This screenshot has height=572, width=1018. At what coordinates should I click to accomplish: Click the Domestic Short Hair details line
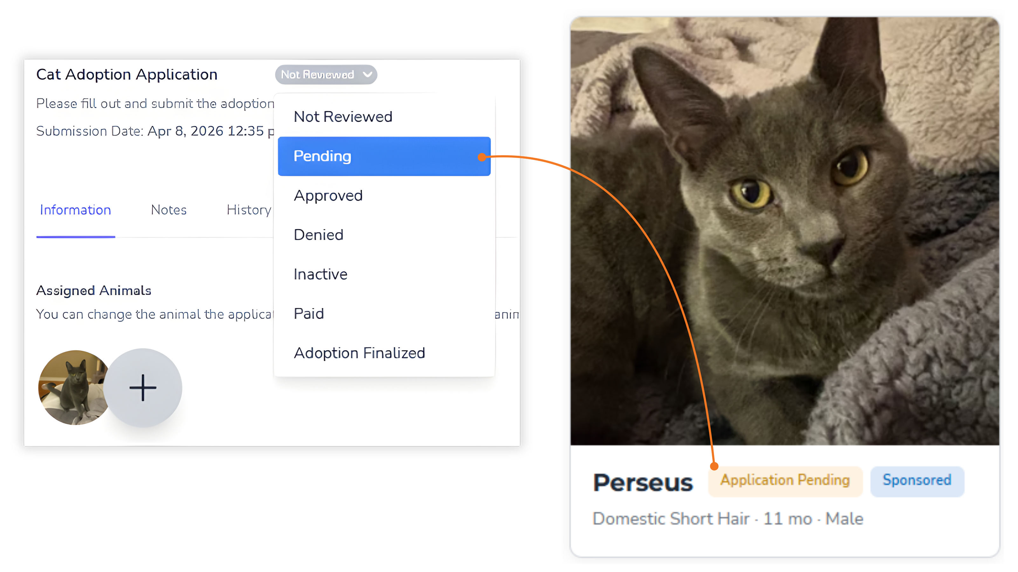click(728, 519)
